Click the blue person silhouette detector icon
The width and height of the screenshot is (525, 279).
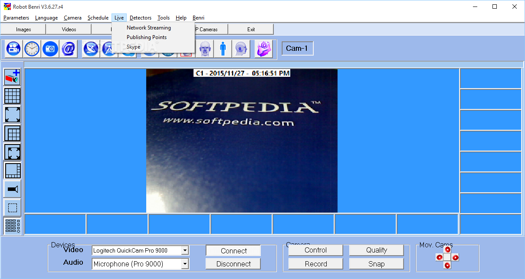point(223,49)
